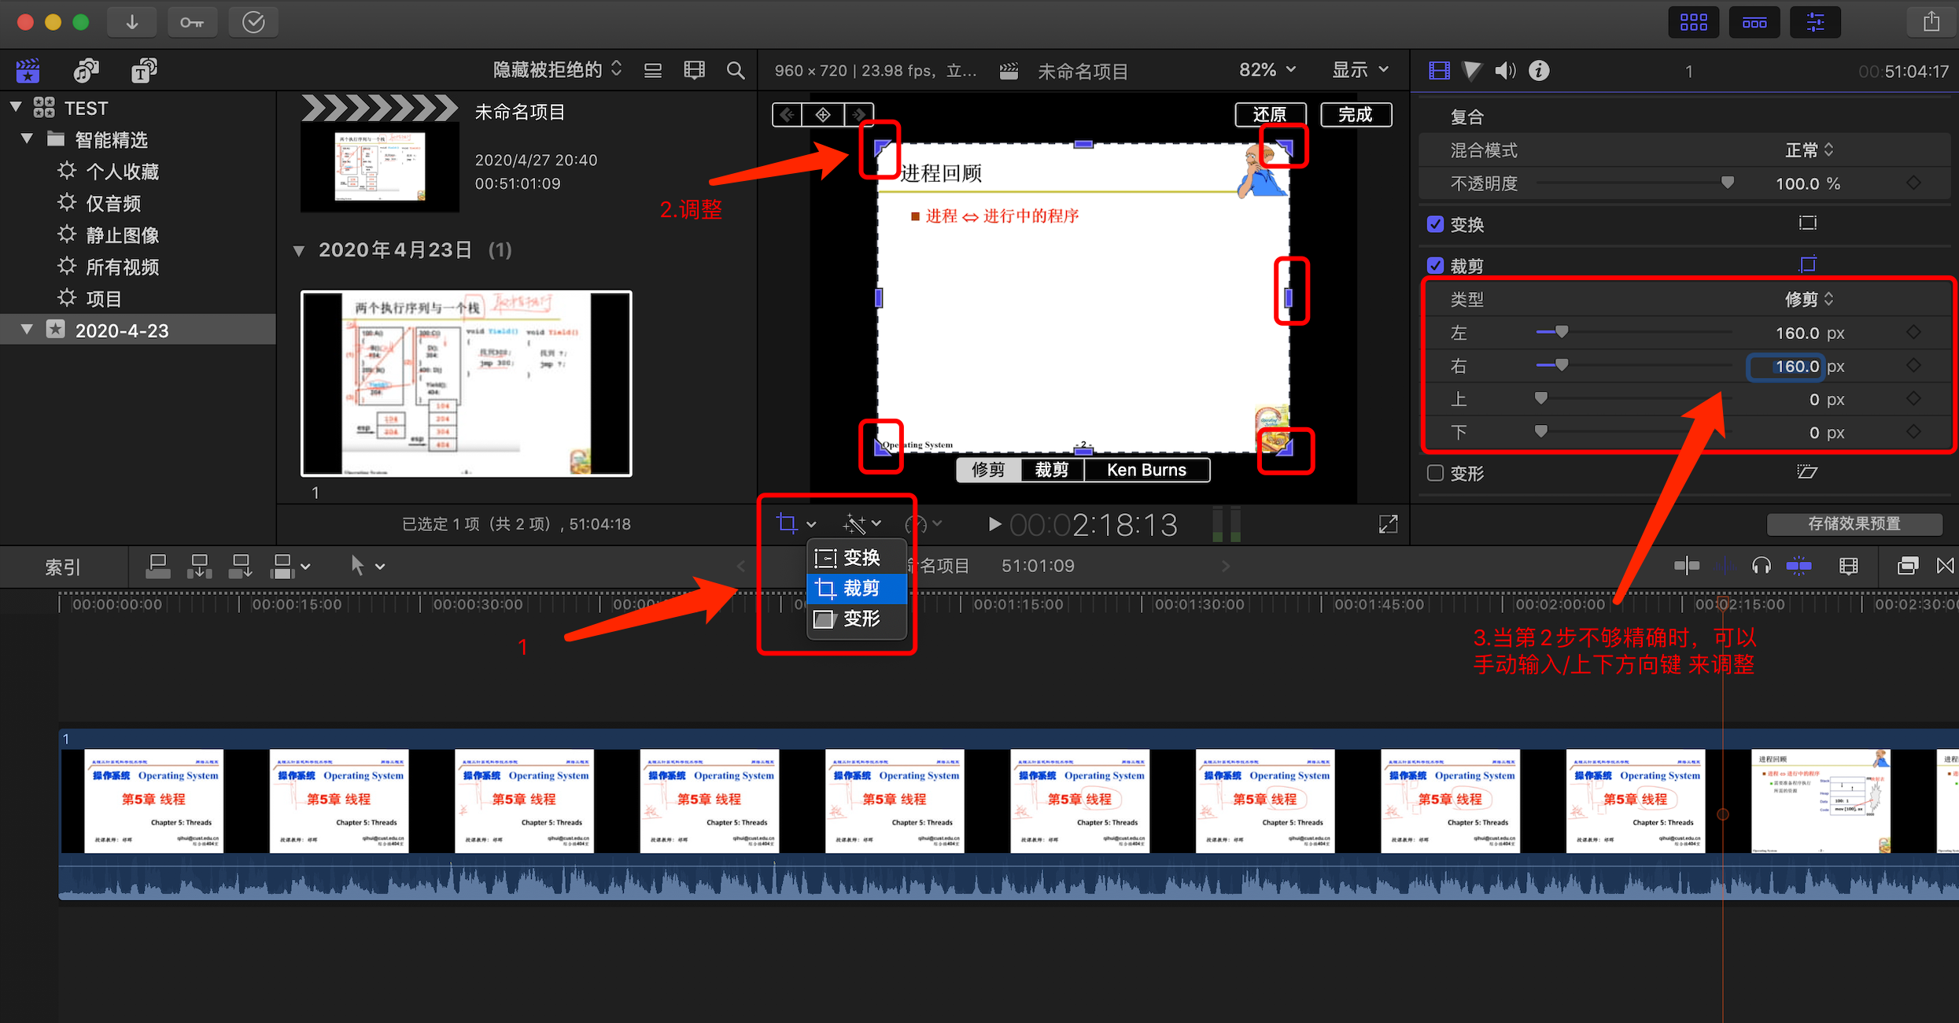
Task: Add keyframe for 下 crop value
Action: click(x=1914, y=431)
